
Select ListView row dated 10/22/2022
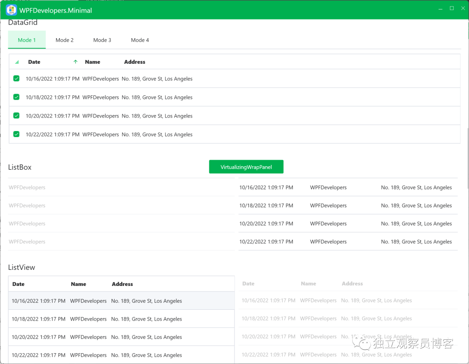point(122,355)
